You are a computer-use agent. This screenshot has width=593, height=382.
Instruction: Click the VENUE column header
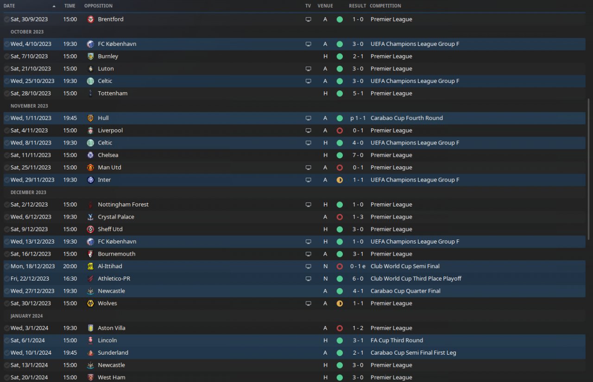click(x=325, y=6)
